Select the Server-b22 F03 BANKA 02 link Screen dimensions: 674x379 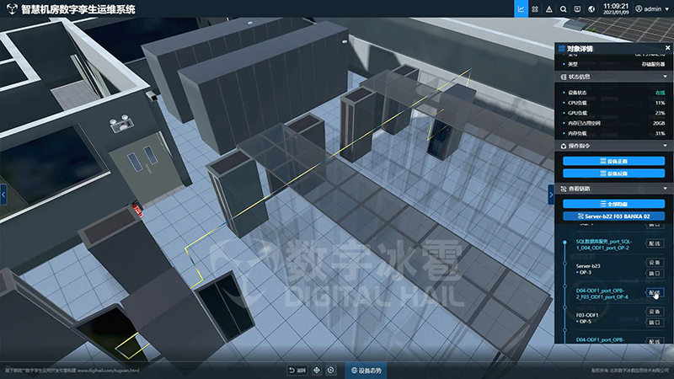point(614,216)
